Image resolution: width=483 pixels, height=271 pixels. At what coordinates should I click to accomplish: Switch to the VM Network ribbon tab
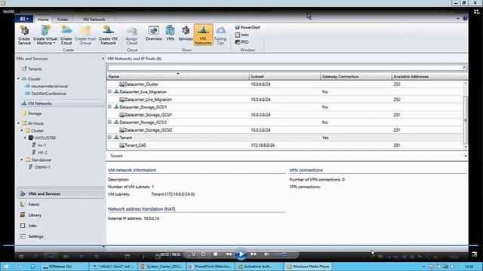click(x=94, y=20)
